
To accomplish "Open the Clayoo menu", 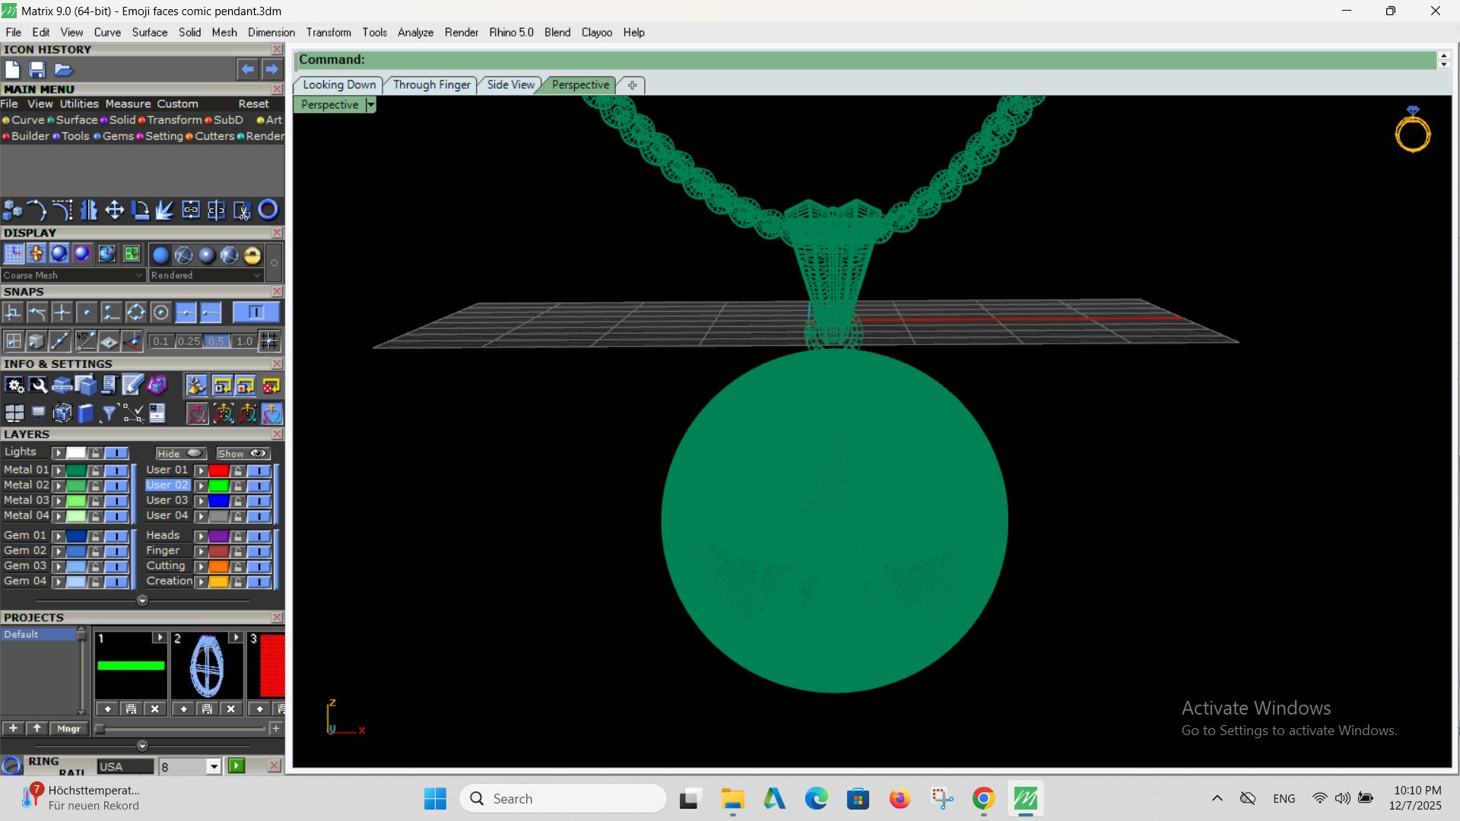I will tap(597, 32).
